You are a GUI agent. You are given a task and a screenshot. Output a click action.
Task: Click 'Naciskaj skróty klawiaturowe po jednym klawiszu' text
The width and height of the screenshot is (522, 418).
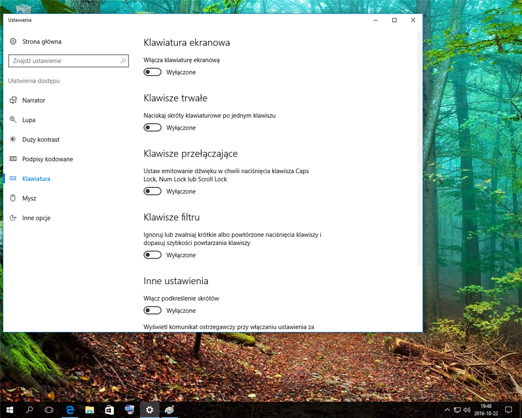tap(210, 116)
